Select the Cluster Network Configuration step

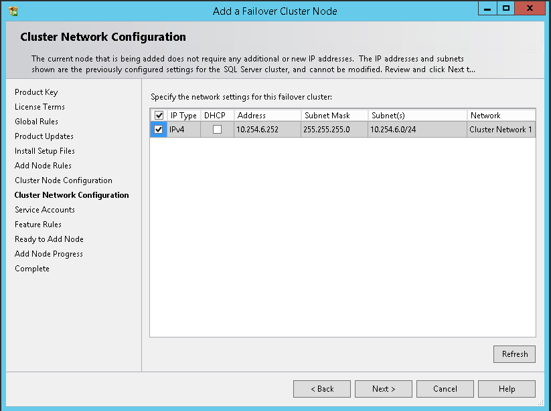coord(72,195)
